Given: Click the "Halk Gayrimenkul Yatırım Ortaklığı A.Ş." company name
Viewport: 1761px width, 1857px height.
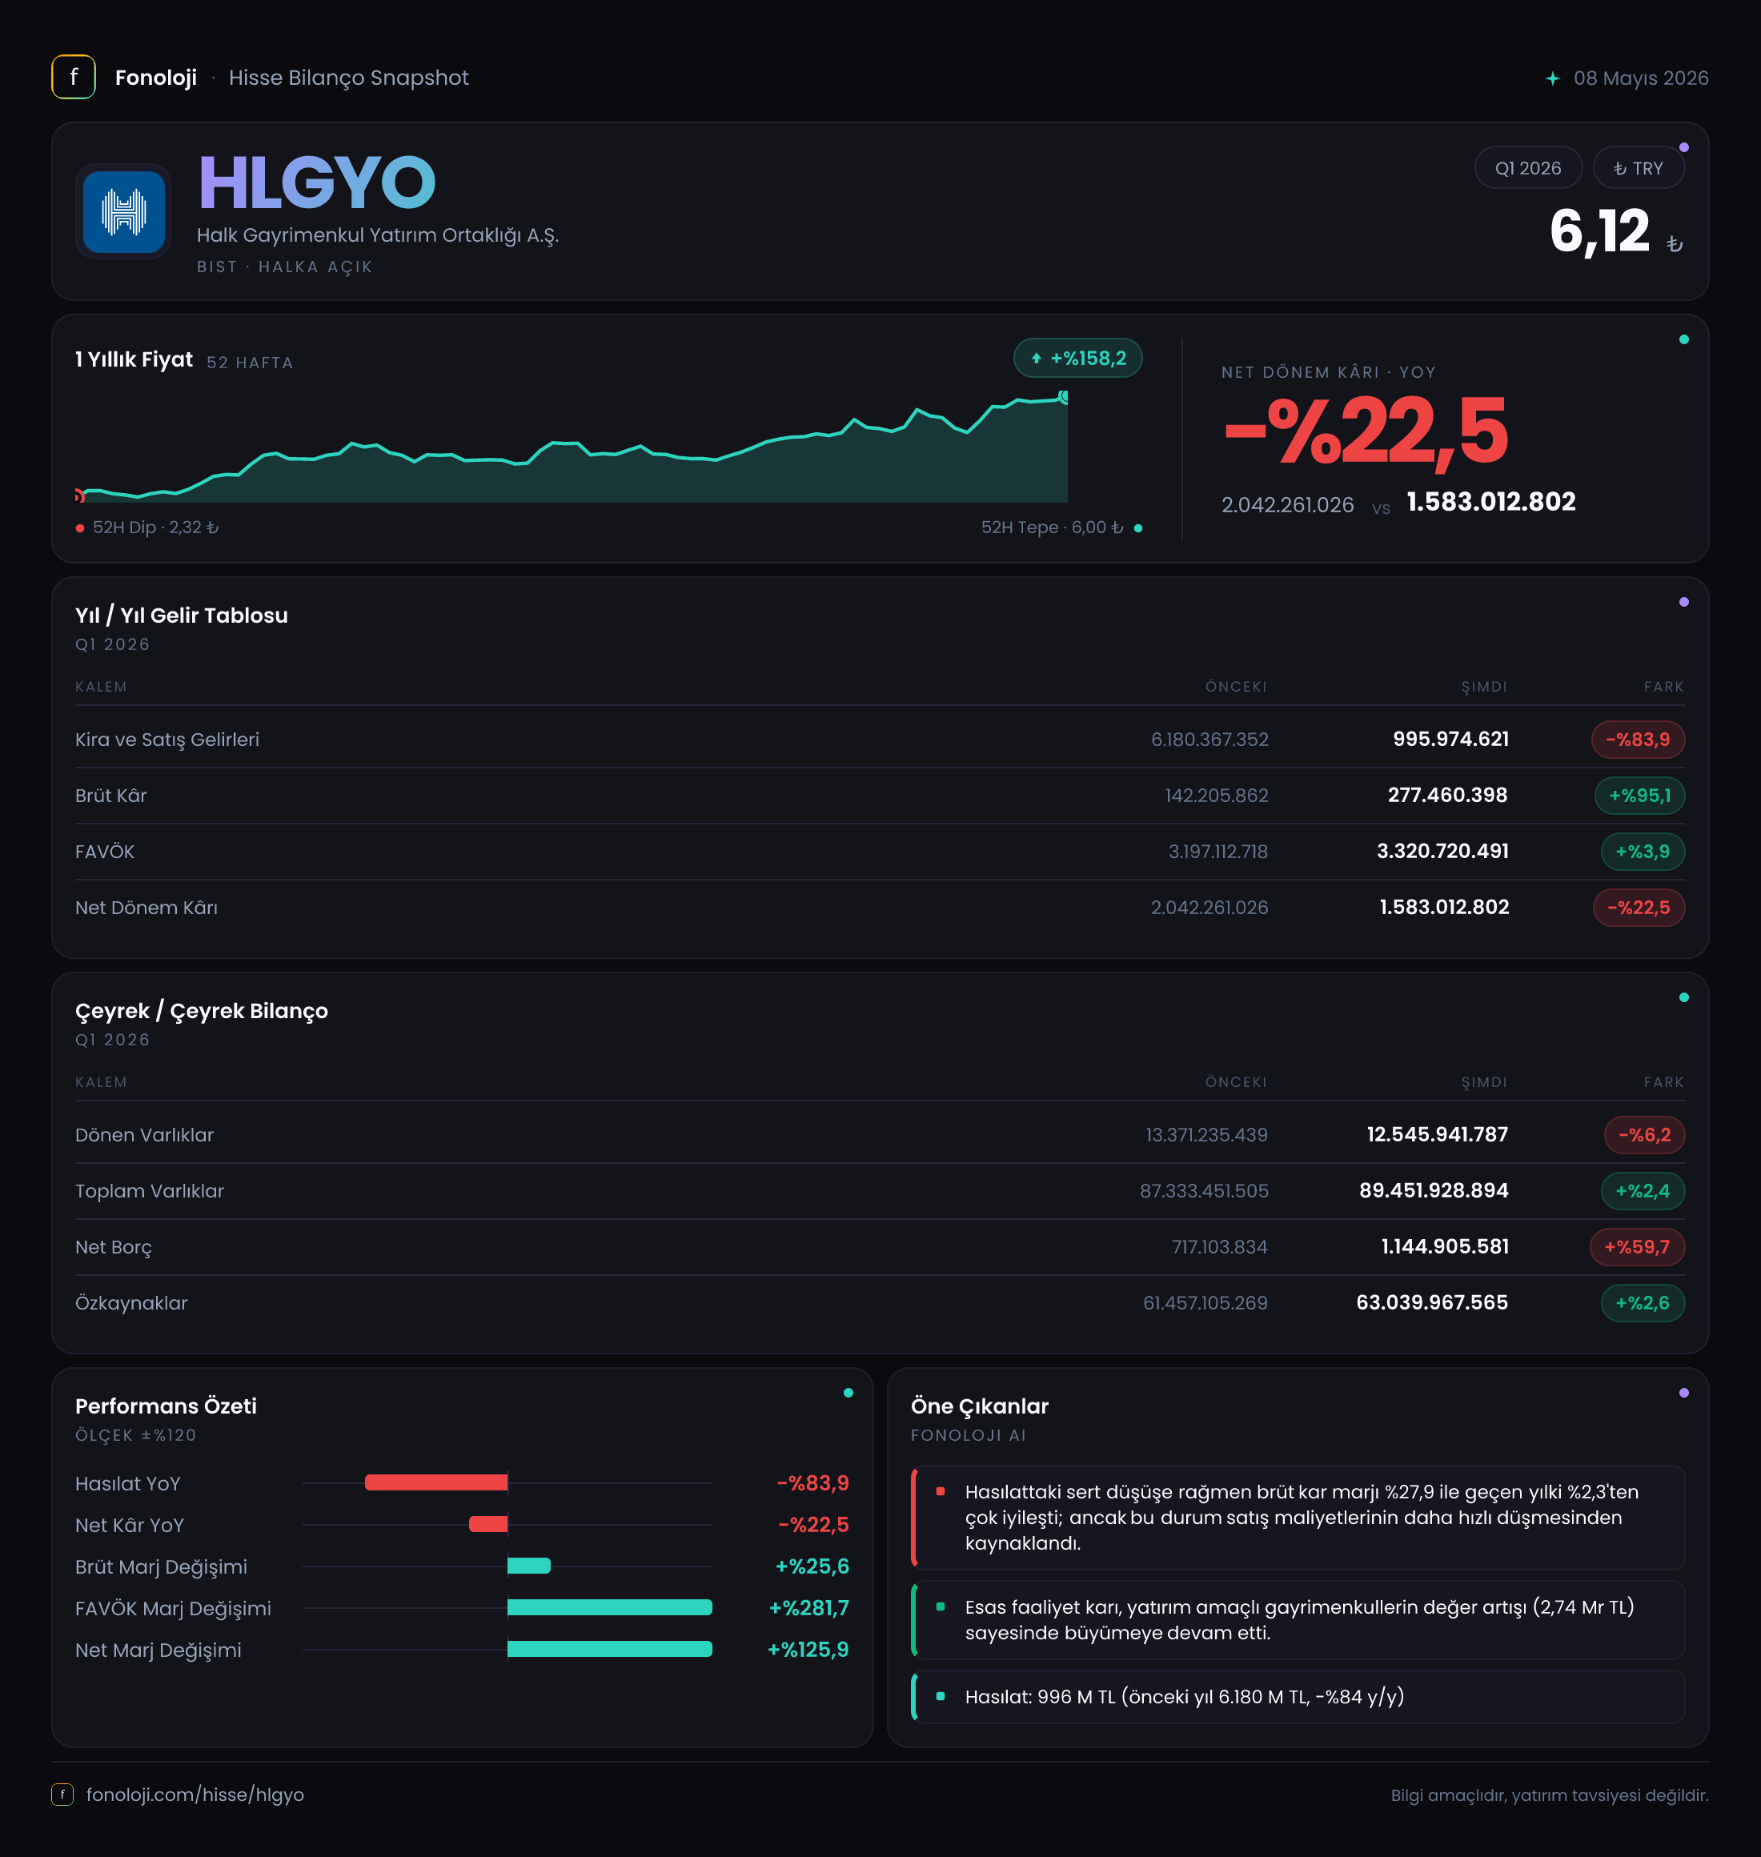Looking at the screenshot, I should [377, 235].
